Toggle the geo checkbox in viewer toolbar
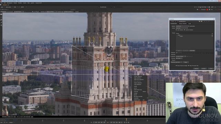The image size is (221, 124). (36, 12)
